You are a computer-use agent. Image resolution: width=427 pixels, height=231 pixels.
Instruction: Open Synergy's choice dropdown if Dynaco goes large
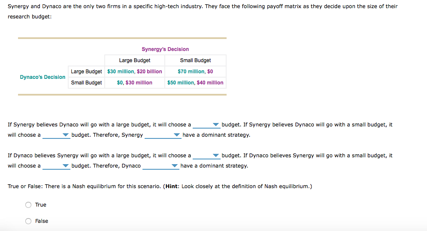pyautogui.click(x=206, y=125)
